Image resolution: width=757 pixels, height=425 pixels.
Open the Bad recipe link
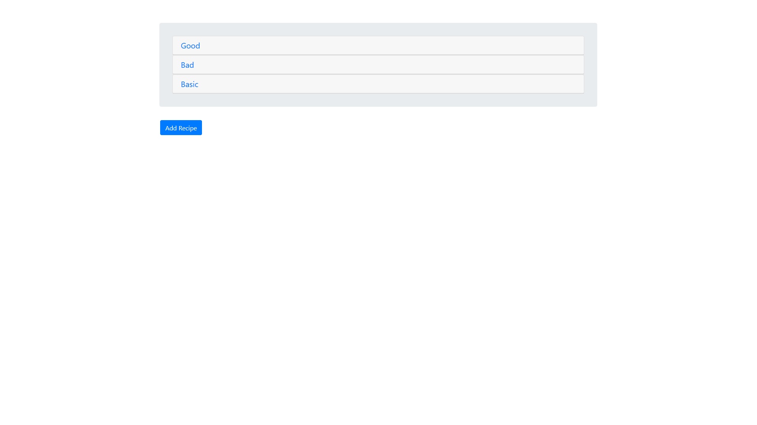(187, 65)
